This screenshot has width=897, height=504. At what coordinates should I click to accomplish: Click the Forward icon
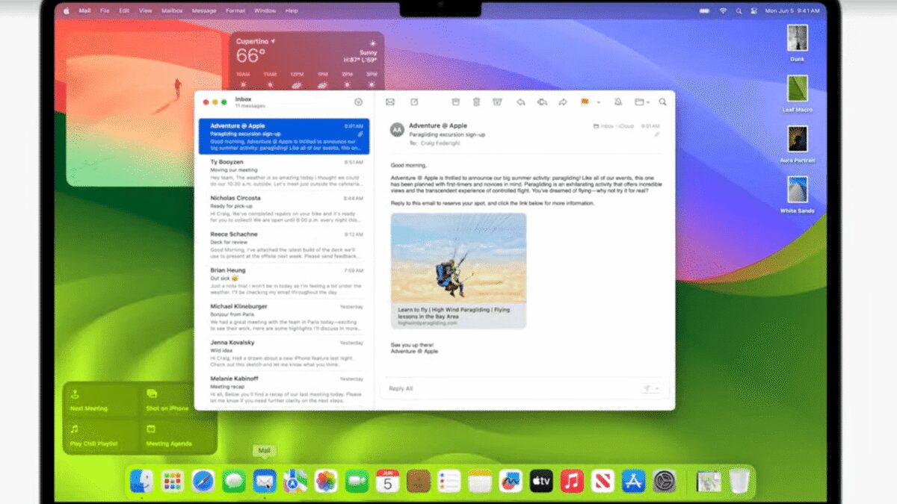(x=564, y=102)
